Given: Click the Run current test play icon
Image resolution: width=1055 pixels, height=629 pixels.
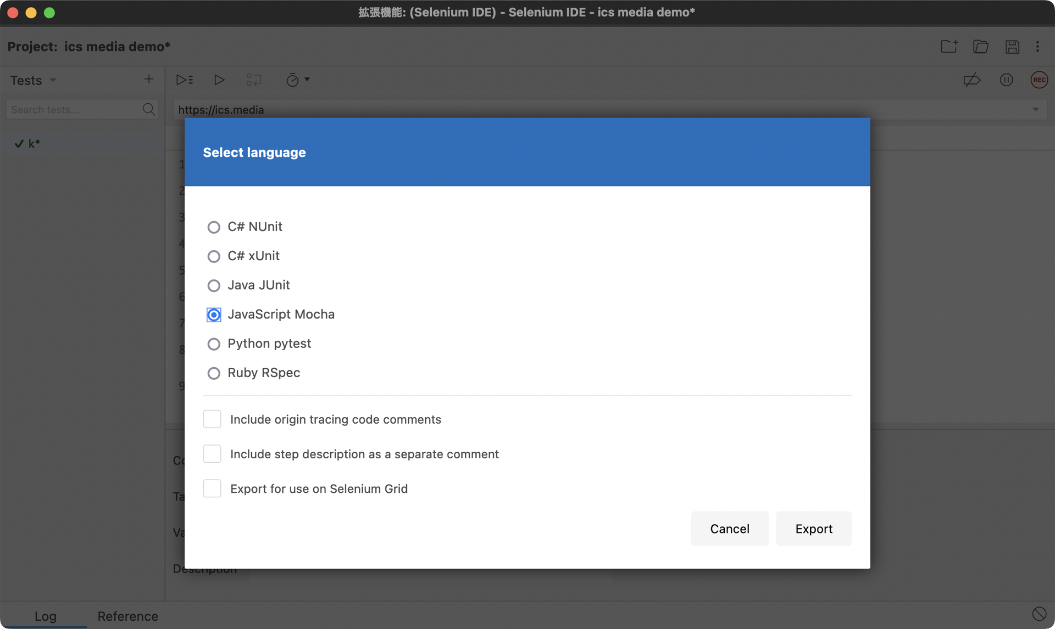Looking at the screenshot, I should pyautogui.click(x=219, y=80).
